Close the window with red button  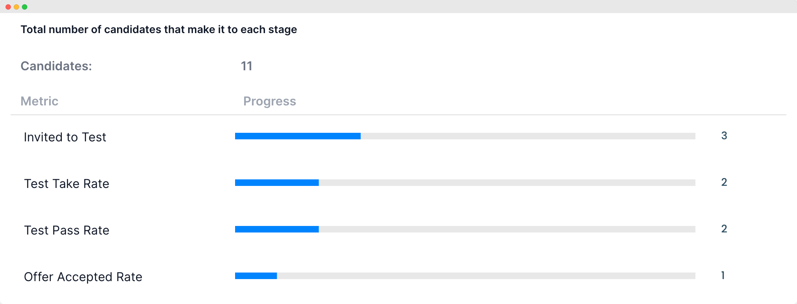pos(8,7)
